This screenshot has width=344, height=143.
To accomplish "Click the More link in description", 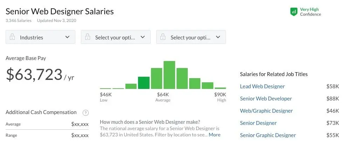I will tap(215, 135).
